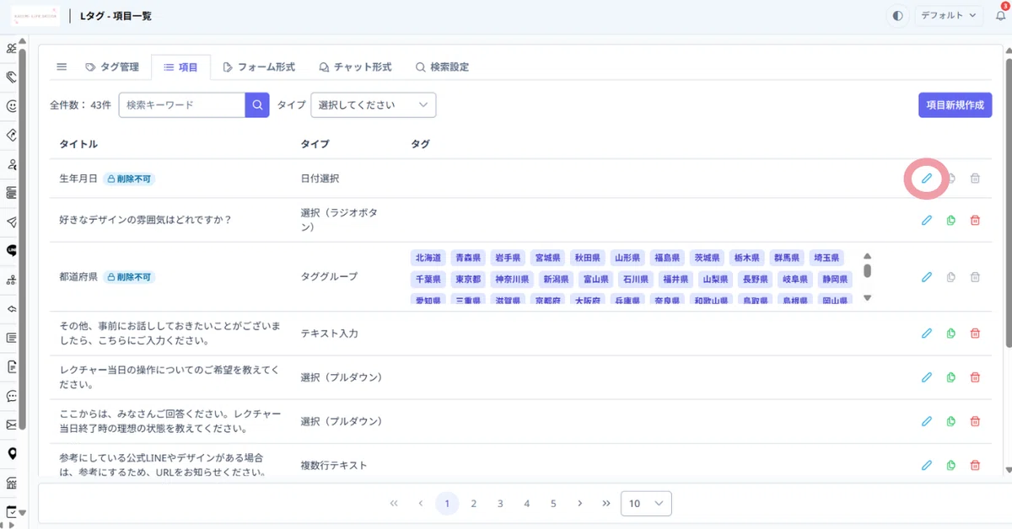This screenshot has height=529, width=1012.
Task: Open the hamburger menu beside タグ管理
Action: [x=62, y=67]
